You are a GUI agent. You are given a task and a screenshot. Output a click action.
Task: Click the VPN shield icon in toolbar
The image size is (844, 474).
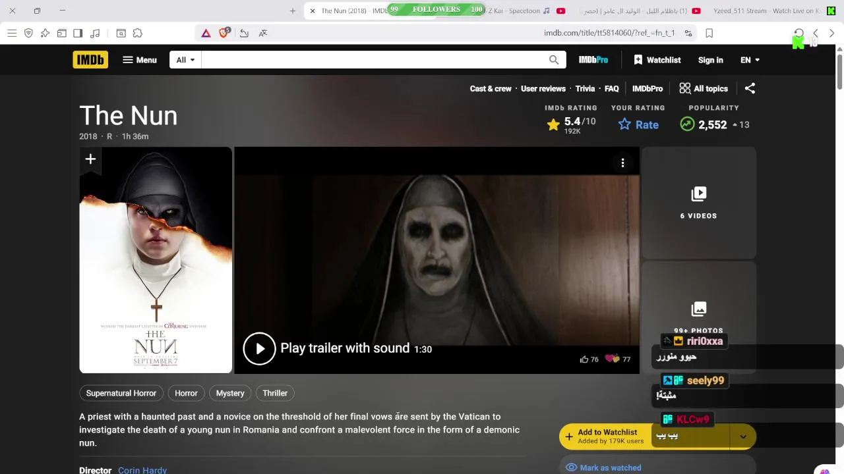tap(28, 33)
